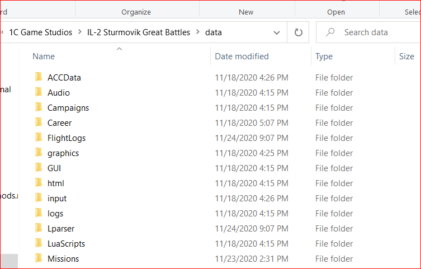Click File folder type in ACCData row

[334, 78]
